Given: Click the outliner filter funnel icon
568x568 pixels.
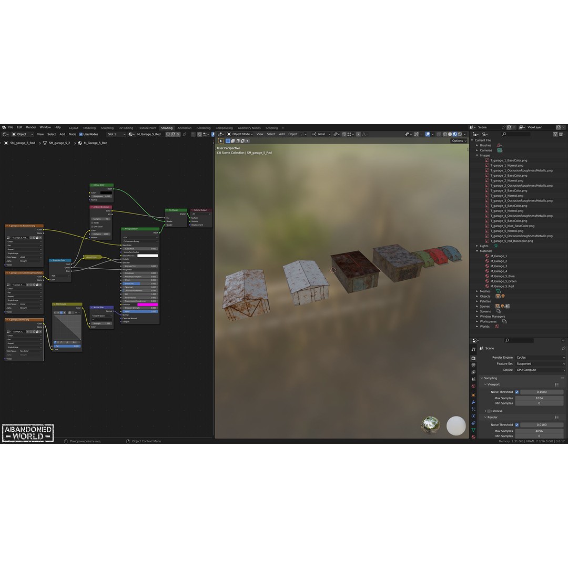Looking at the screenshot, I should tap(555, 135).
